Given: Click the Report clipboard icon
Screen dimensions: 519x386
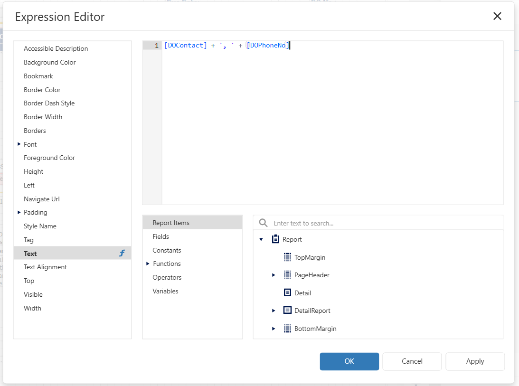Looking at the screenshot, I should (275, 239).
